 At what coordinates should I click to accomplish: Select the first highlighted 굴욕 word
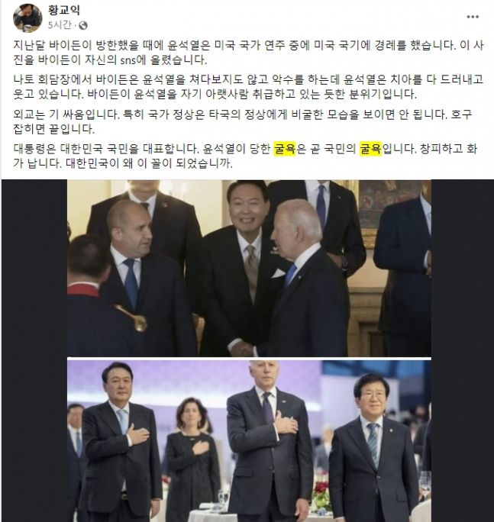[x=285, y=149]
